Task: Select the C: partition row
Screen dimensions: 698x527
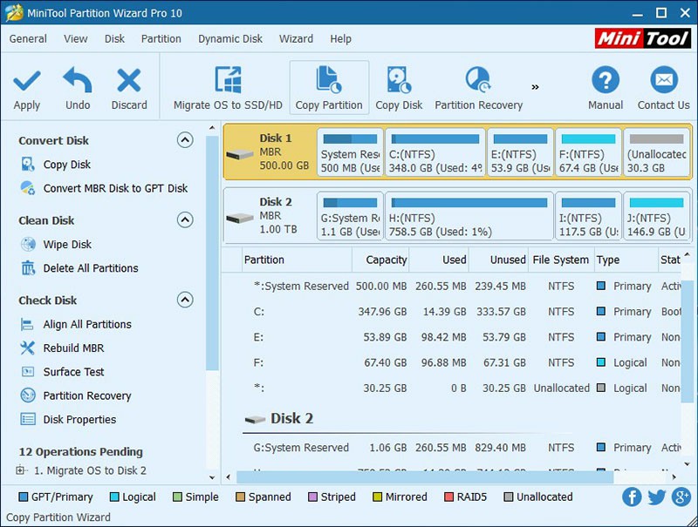Action: (452, 312)
